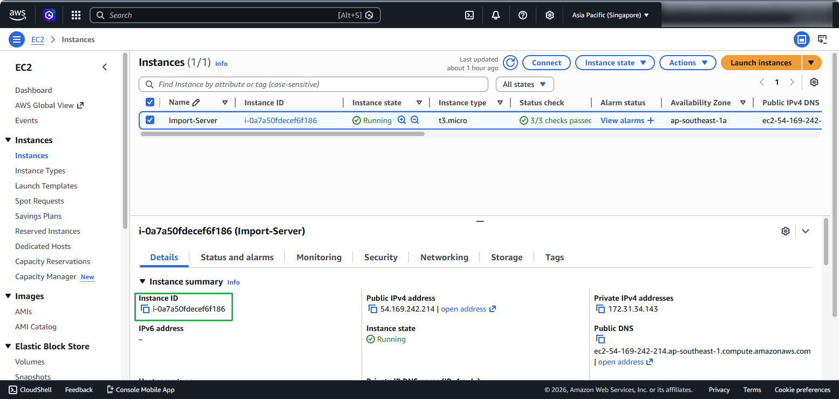Image resolution: width=839 pixels, height=399 pixels.
Task: Click the zoom-out filter icon next to Running
Action: coord(415,120)
